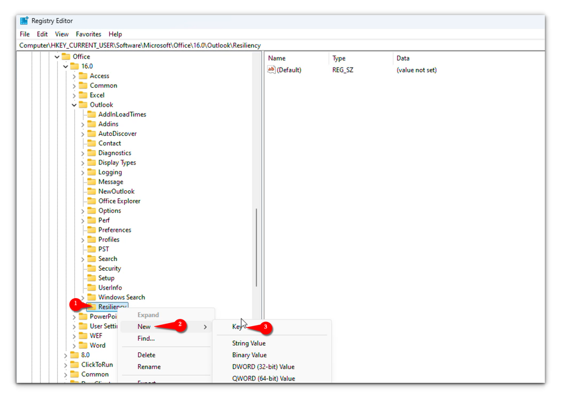
Task: Open the Help menu
Action: coord(115,34)
